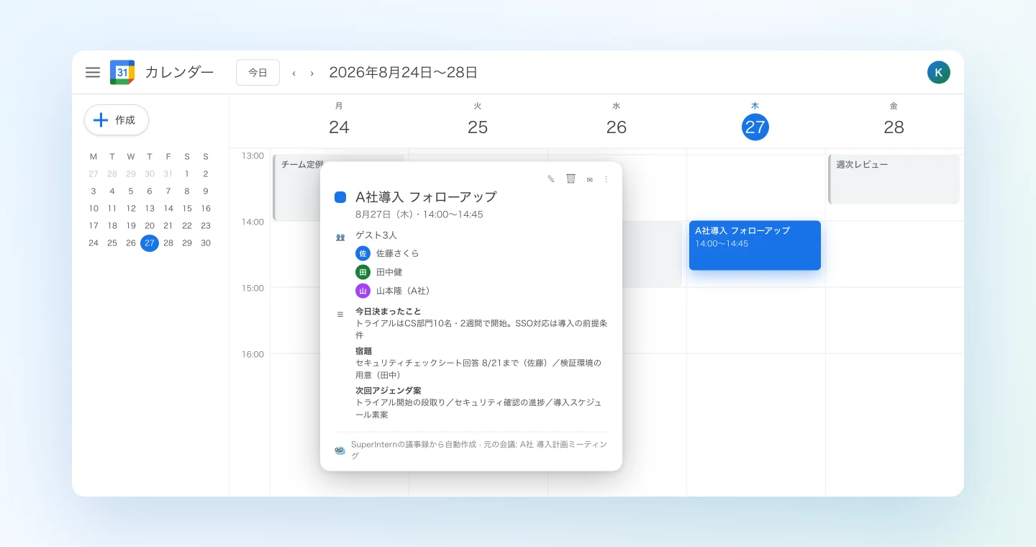Click the 8月27日（木）・14:00〜14:45 time text
Viewport: 1036px width, 547px height.
click(x=419, y=214)
